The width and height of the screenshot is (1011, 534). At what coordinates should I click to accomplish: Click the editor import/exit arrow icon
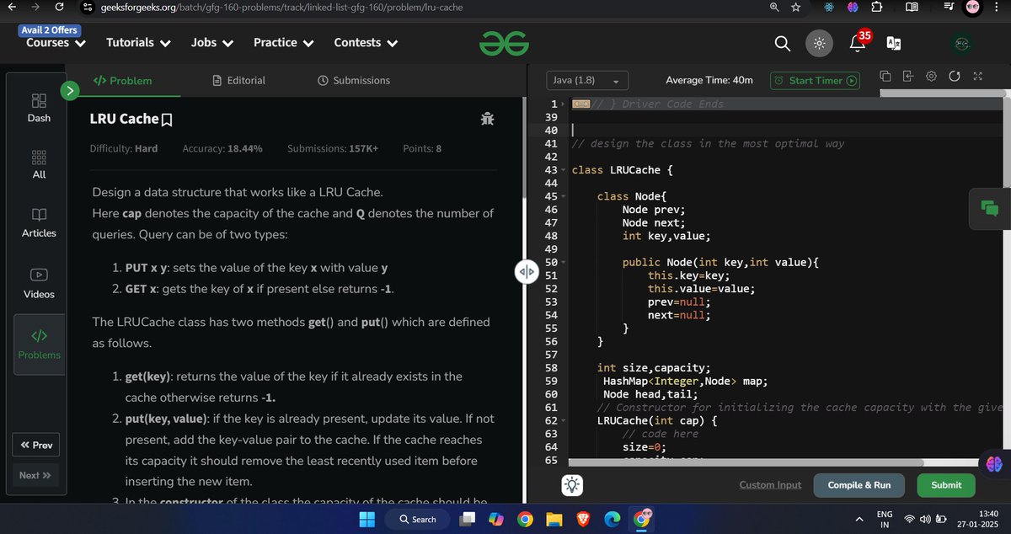point(908,77)
